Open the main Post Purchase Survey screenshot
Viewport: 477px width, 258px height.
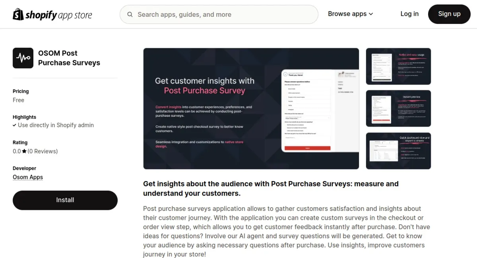tap(251, 108)
